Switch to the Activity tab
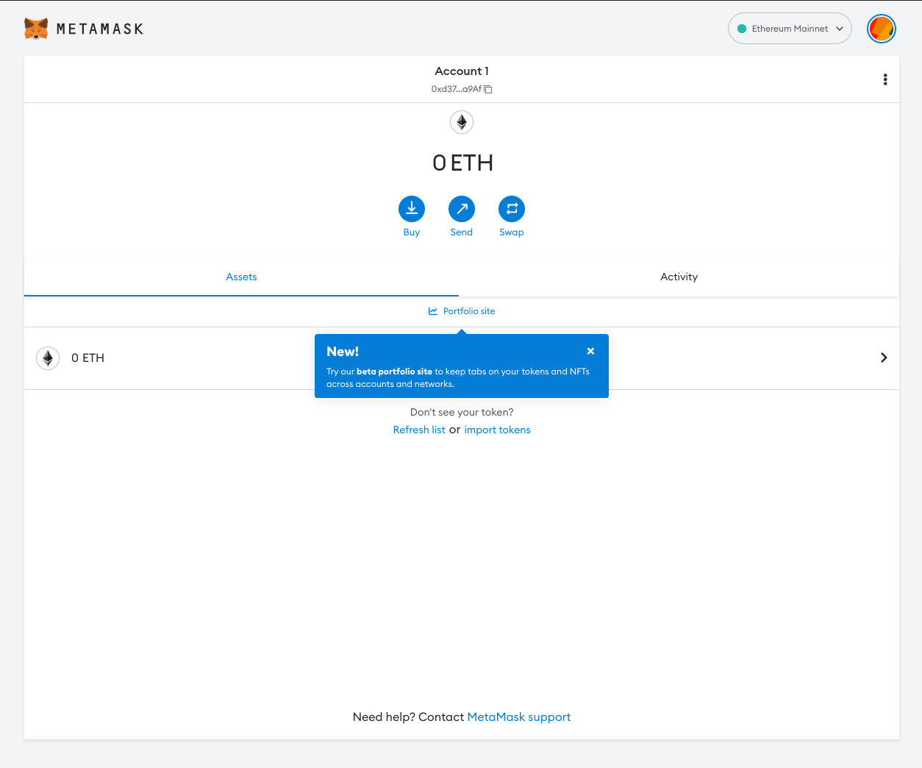The height and width of the screenshot is (768, 922). (x=679, y=277)
